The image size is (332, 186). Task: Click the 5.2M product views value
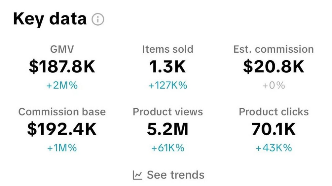click(x=167, y=129)
